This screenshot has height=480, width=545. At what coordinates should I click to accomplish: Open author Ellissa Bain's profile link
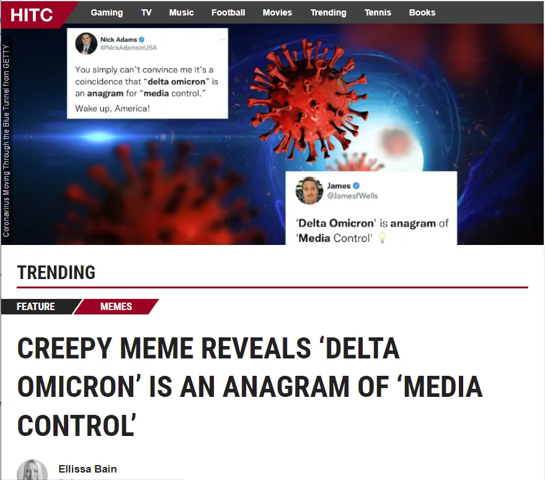[87, 469]
